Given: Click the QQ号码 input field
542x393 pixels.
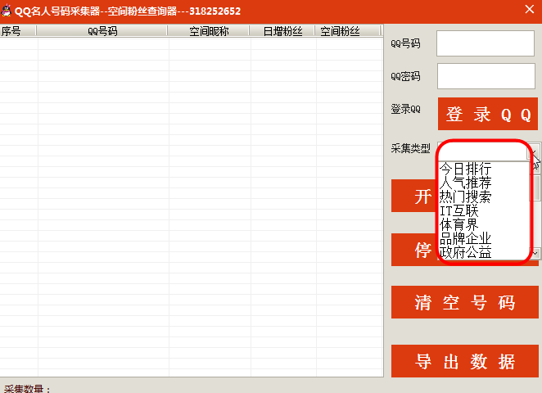Looking at the screenshot, I should (x=485, y=43).
